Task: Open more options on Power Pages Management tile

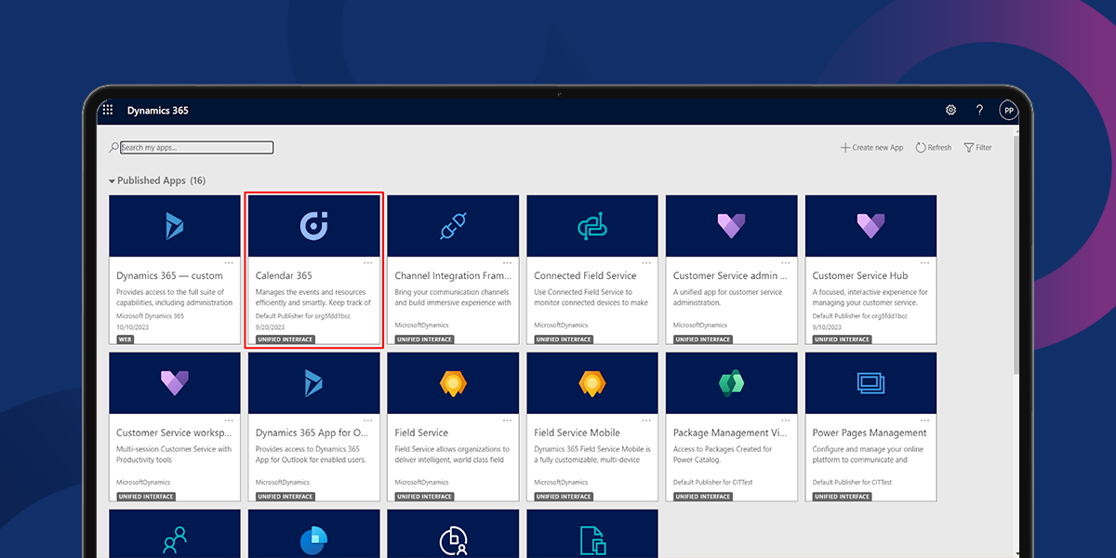Action: [x=925, y=420]
